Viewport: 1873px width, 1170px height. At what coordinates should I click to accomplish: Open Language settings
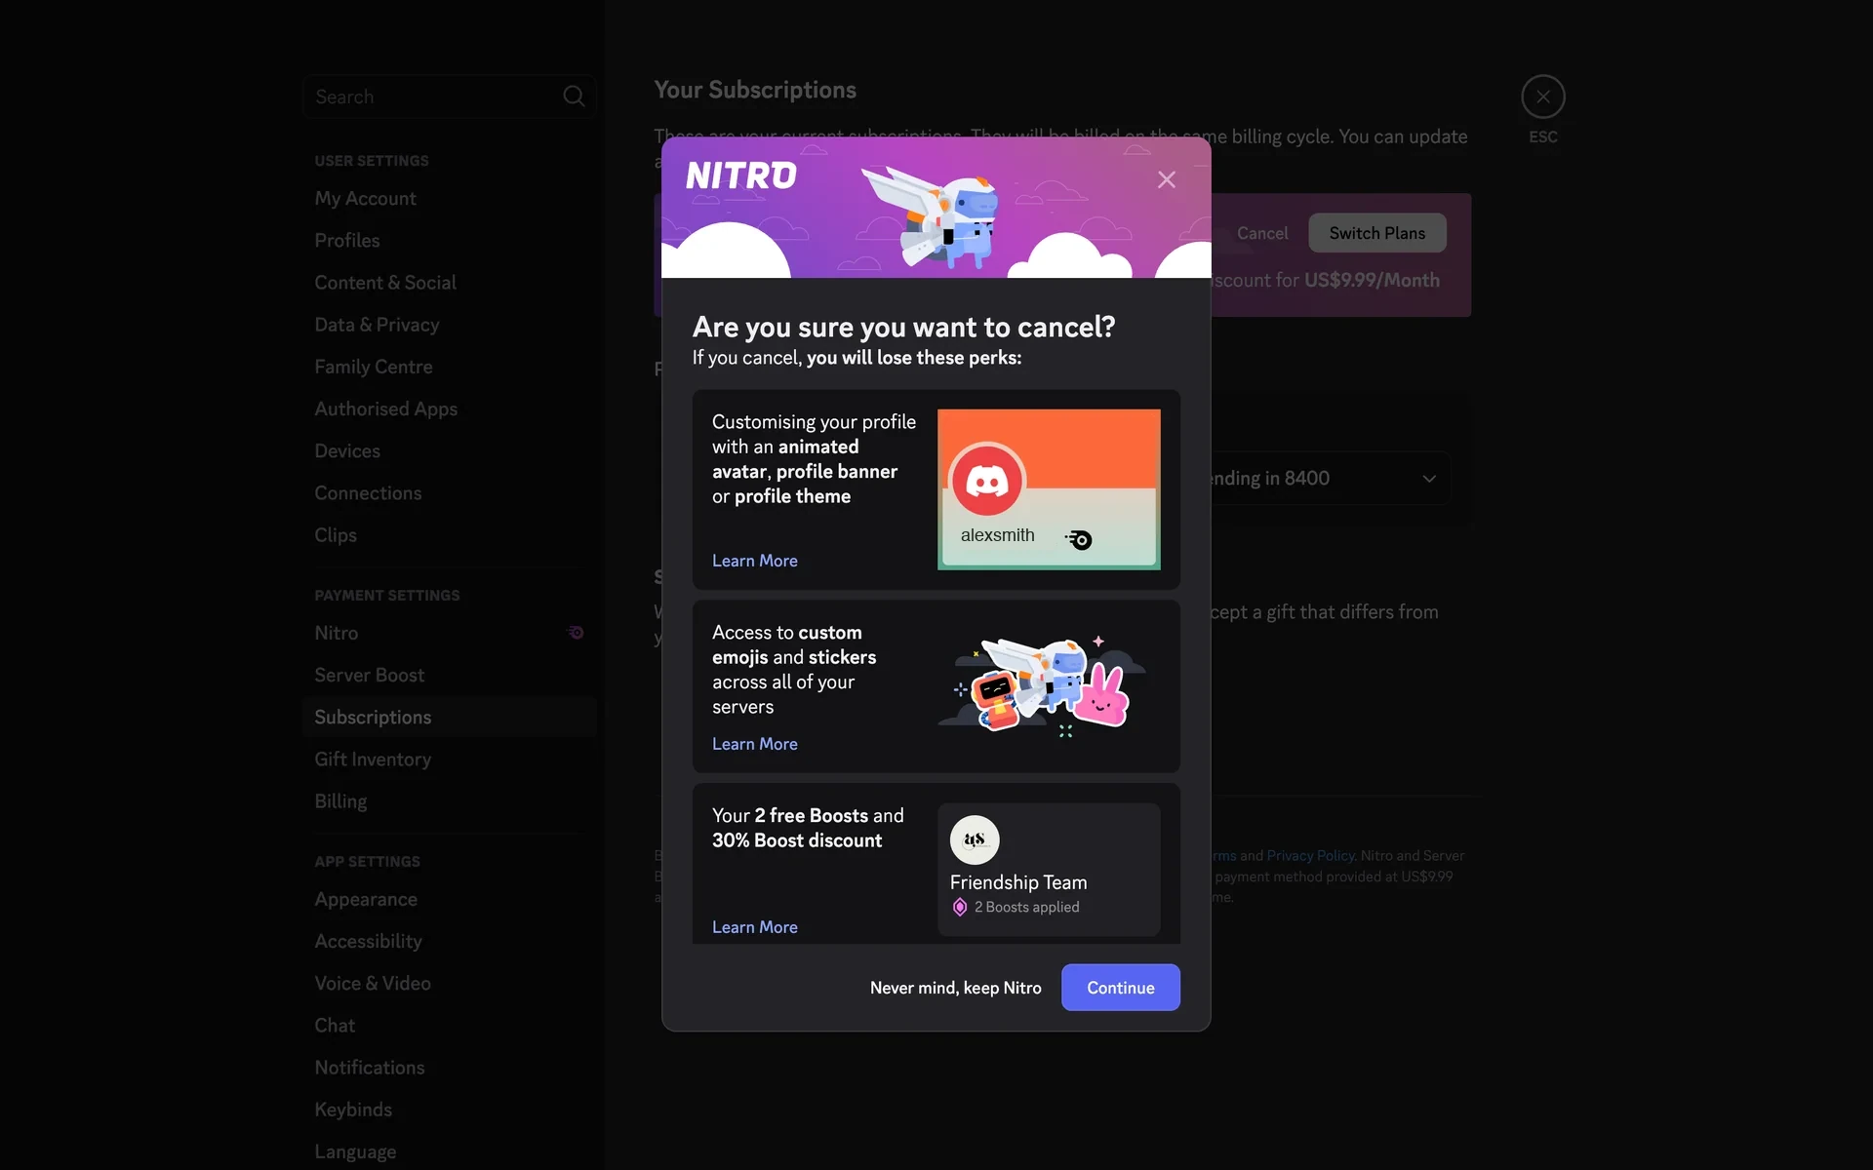[x=449, y=1151]
